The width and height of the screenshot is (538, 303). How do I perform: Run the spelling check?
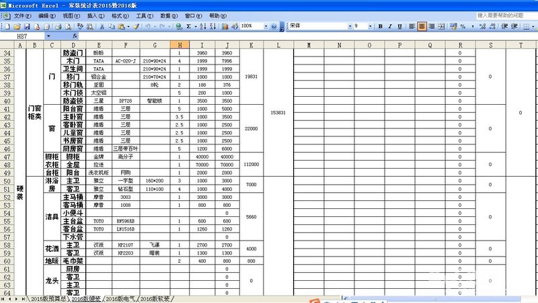80,26
